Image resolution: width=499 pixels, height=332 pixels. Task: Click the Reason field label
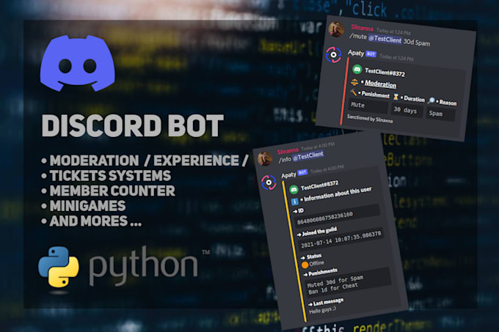(448, 103)
